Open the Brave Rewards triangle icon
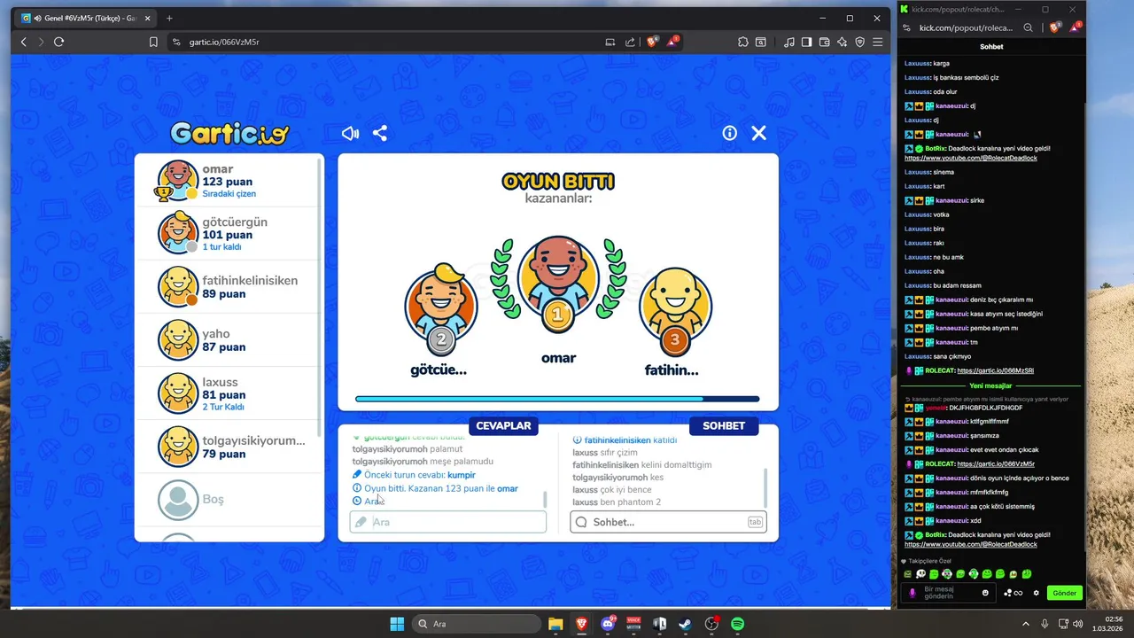 (673, 42)
